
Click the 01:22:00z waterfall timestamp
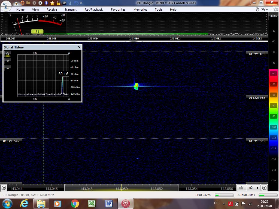tap(257, 98)
